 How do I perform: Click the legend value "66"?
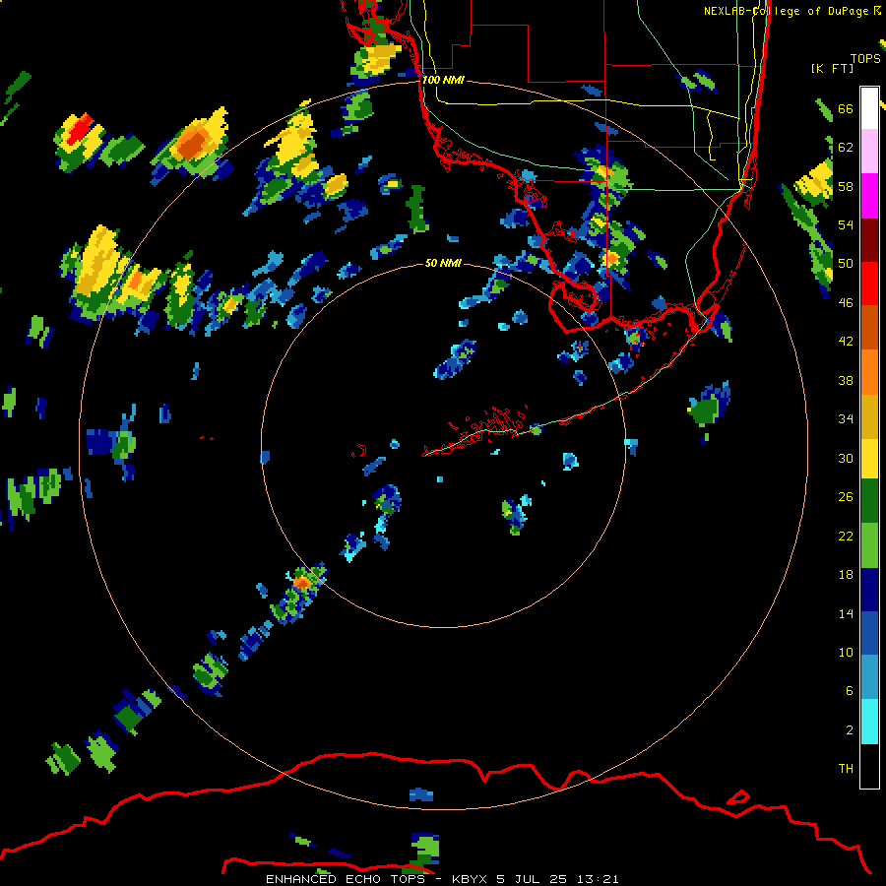(846, 109)
